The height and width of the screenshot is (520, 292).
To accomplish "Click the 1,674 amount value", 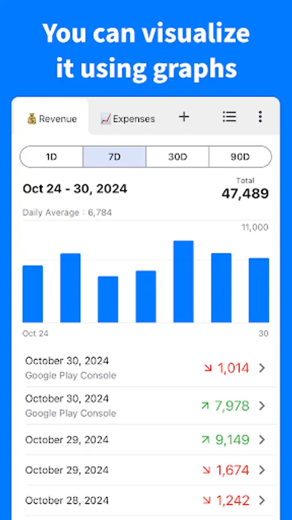I will point(233,470).
